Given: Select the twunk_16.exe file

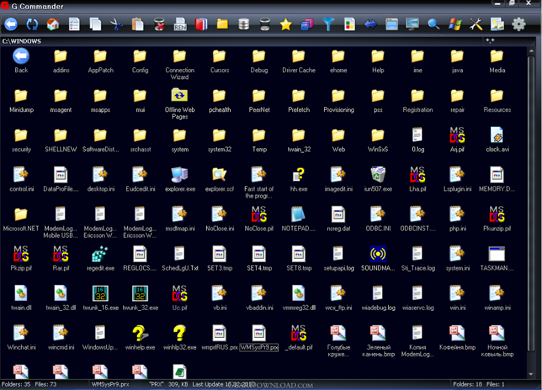Looking at the screenshot, I should [x=100, y=299].
